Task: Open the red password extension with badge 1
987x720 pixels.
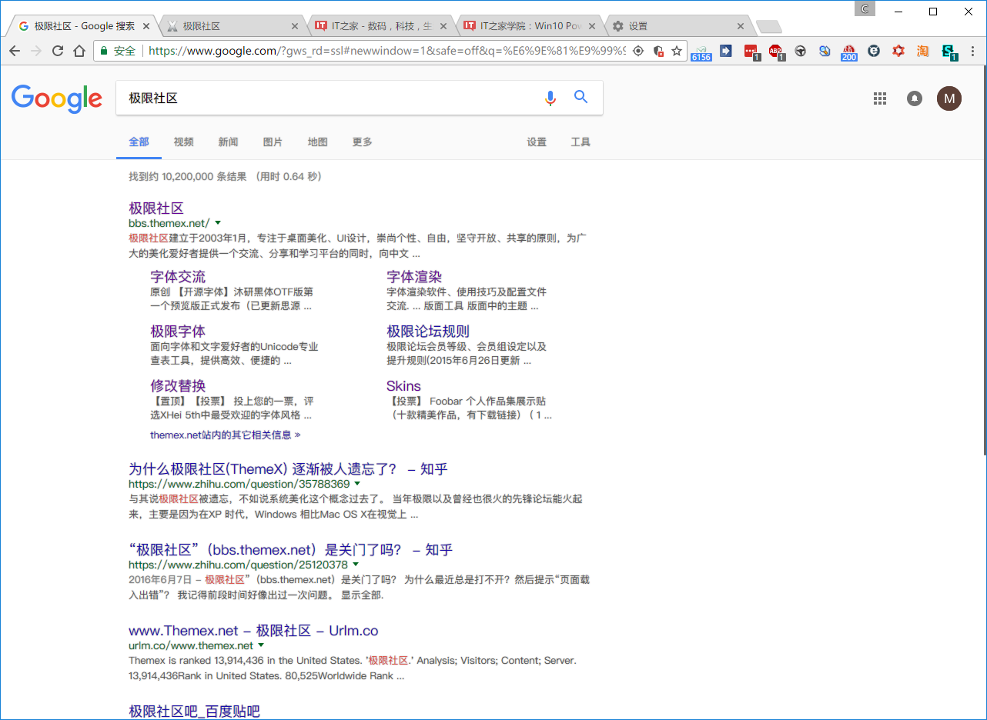Action: (x=751, y=52)
